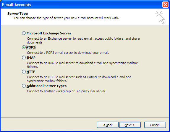Close the E-mail Accounts dialog
The height and width of the screenshot is (132, 170).
(165, 5)
